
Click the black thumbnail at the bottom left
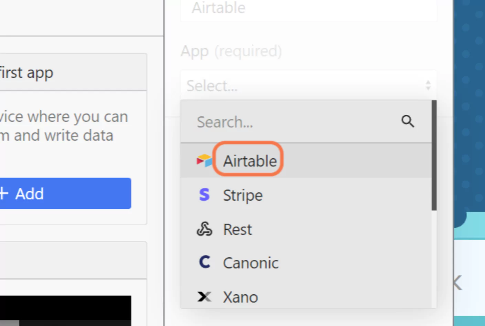65,311
